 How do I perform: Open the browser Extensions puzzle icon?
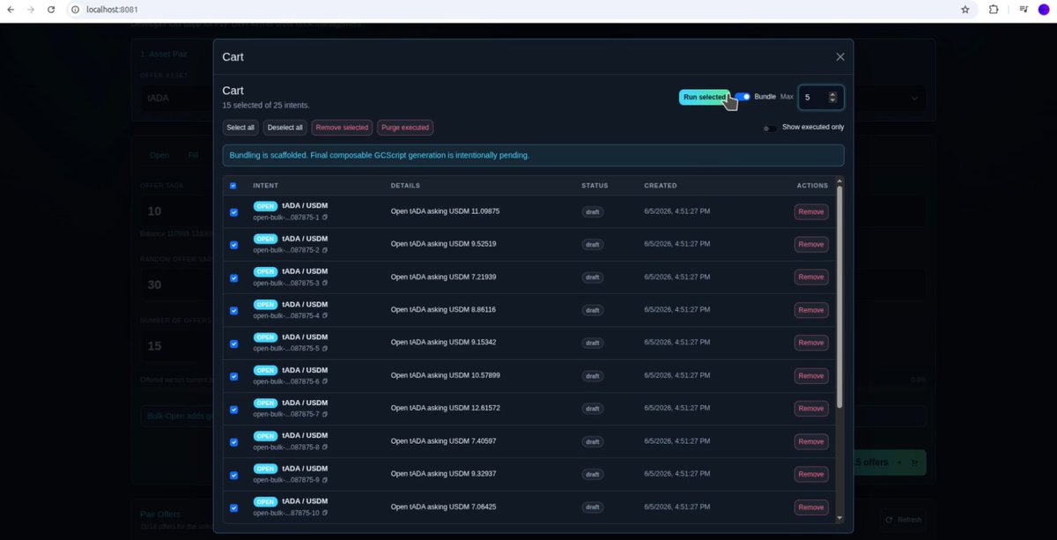pyautogui.click(x=994, y=10)
